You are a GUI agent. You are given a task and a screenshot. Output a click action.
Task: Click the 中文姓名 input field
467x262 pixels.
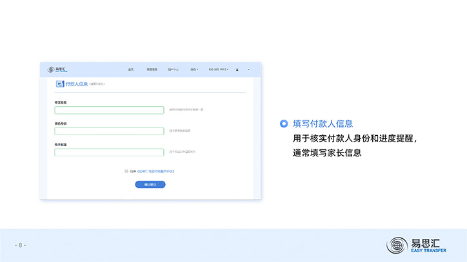[109, 110]
